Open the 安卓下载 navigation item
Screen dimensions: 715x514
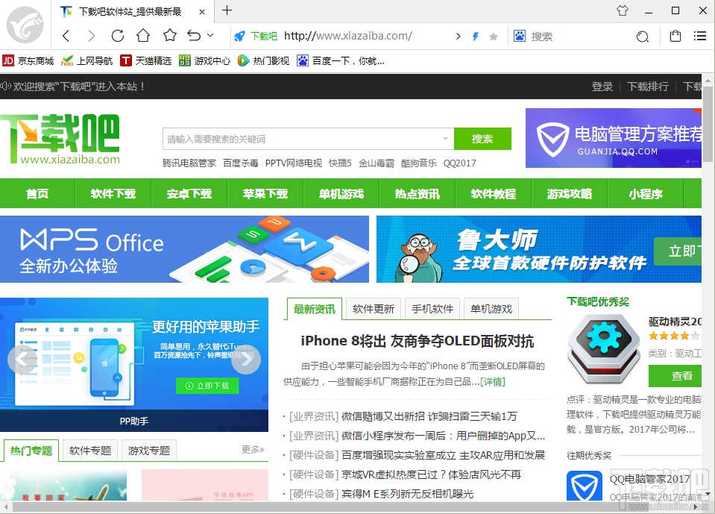click(189, 193)
